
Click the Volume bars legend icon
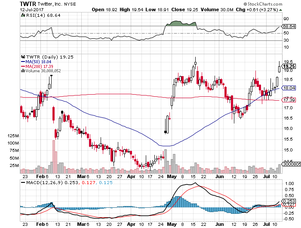[x=23, y=71]
